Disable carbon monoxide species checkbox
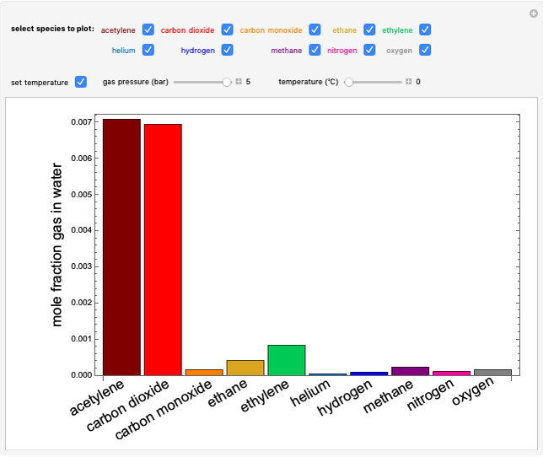 pos(315,30)
